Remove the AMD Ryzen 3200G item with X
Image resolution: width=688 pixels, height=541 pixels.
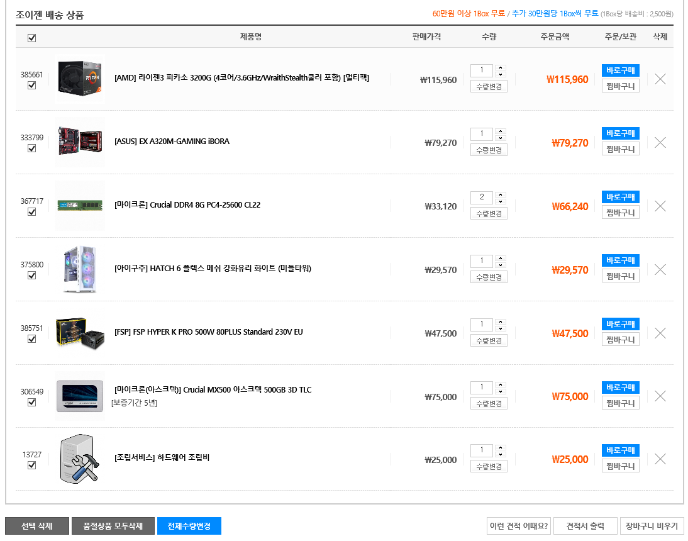pos(660,79)
